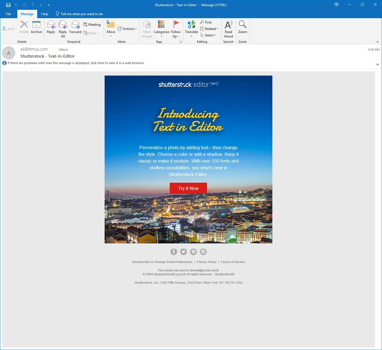This screenshot has height=350, width=382.
Task: Click the Undo arrow in quick access toolbar
Action: [16, 5]
